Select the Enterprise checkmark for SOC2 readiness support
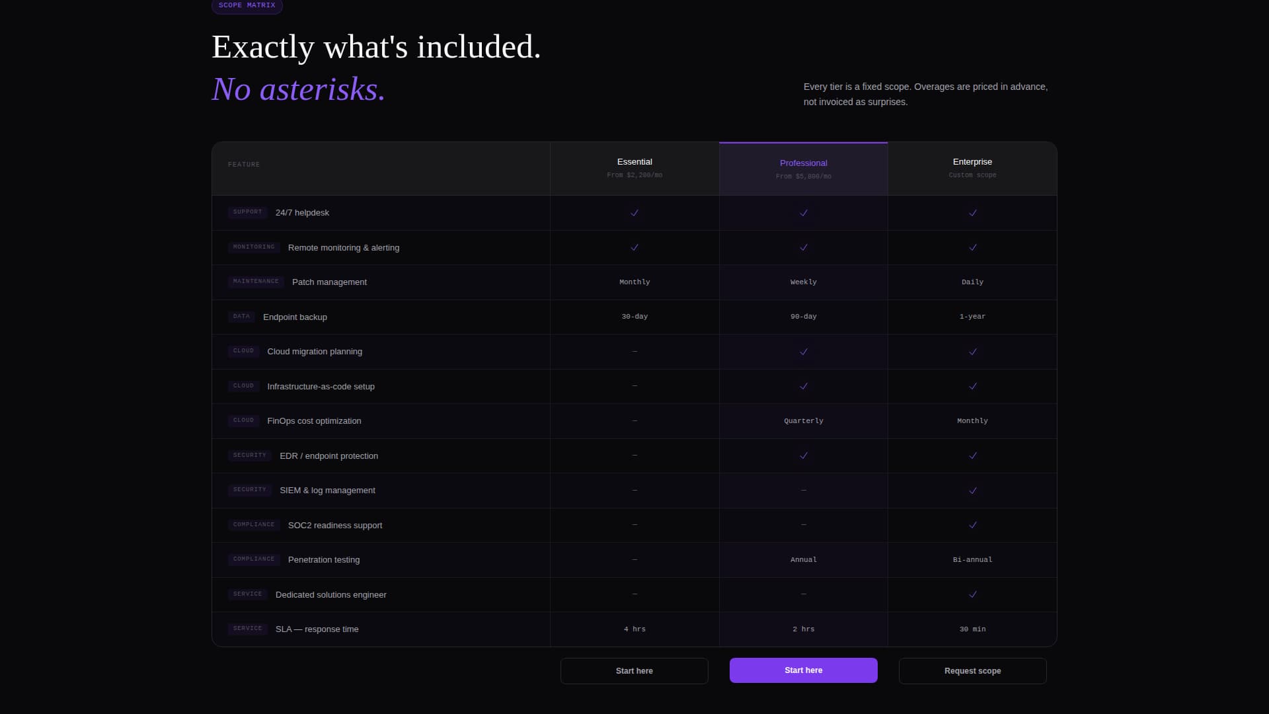This screenshot has width=1269, height=714. tap(972, 525)
